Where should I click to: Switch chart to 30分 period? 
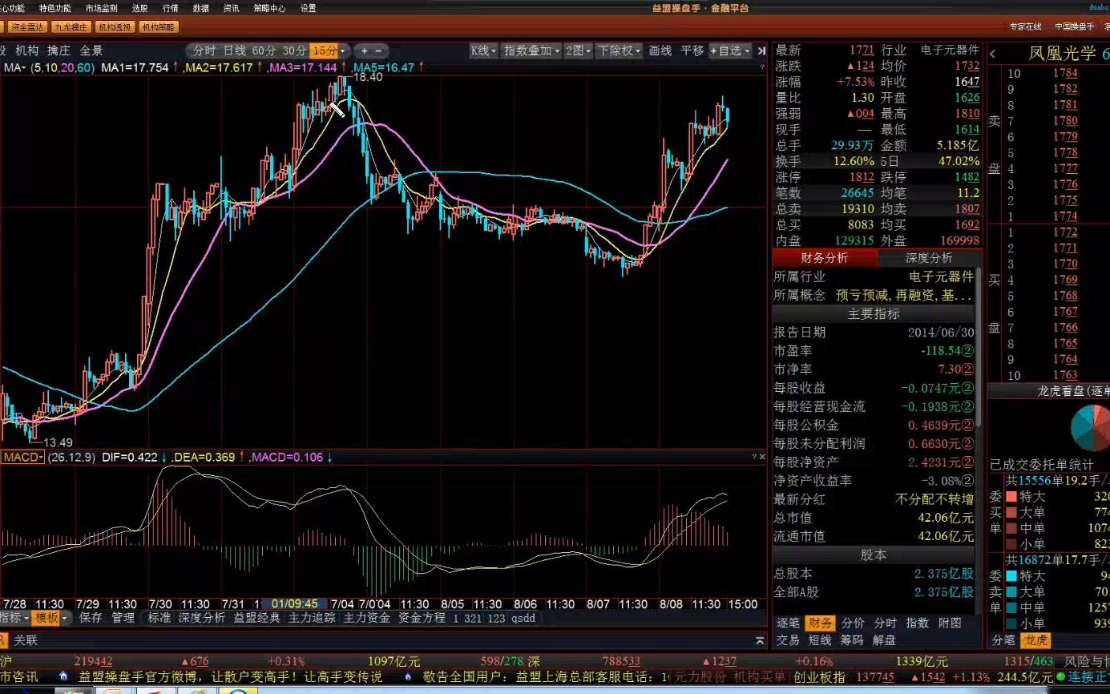(x=294, y=50)
